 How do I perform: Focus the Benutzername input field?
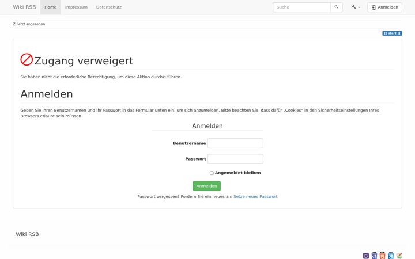point(235,143)
